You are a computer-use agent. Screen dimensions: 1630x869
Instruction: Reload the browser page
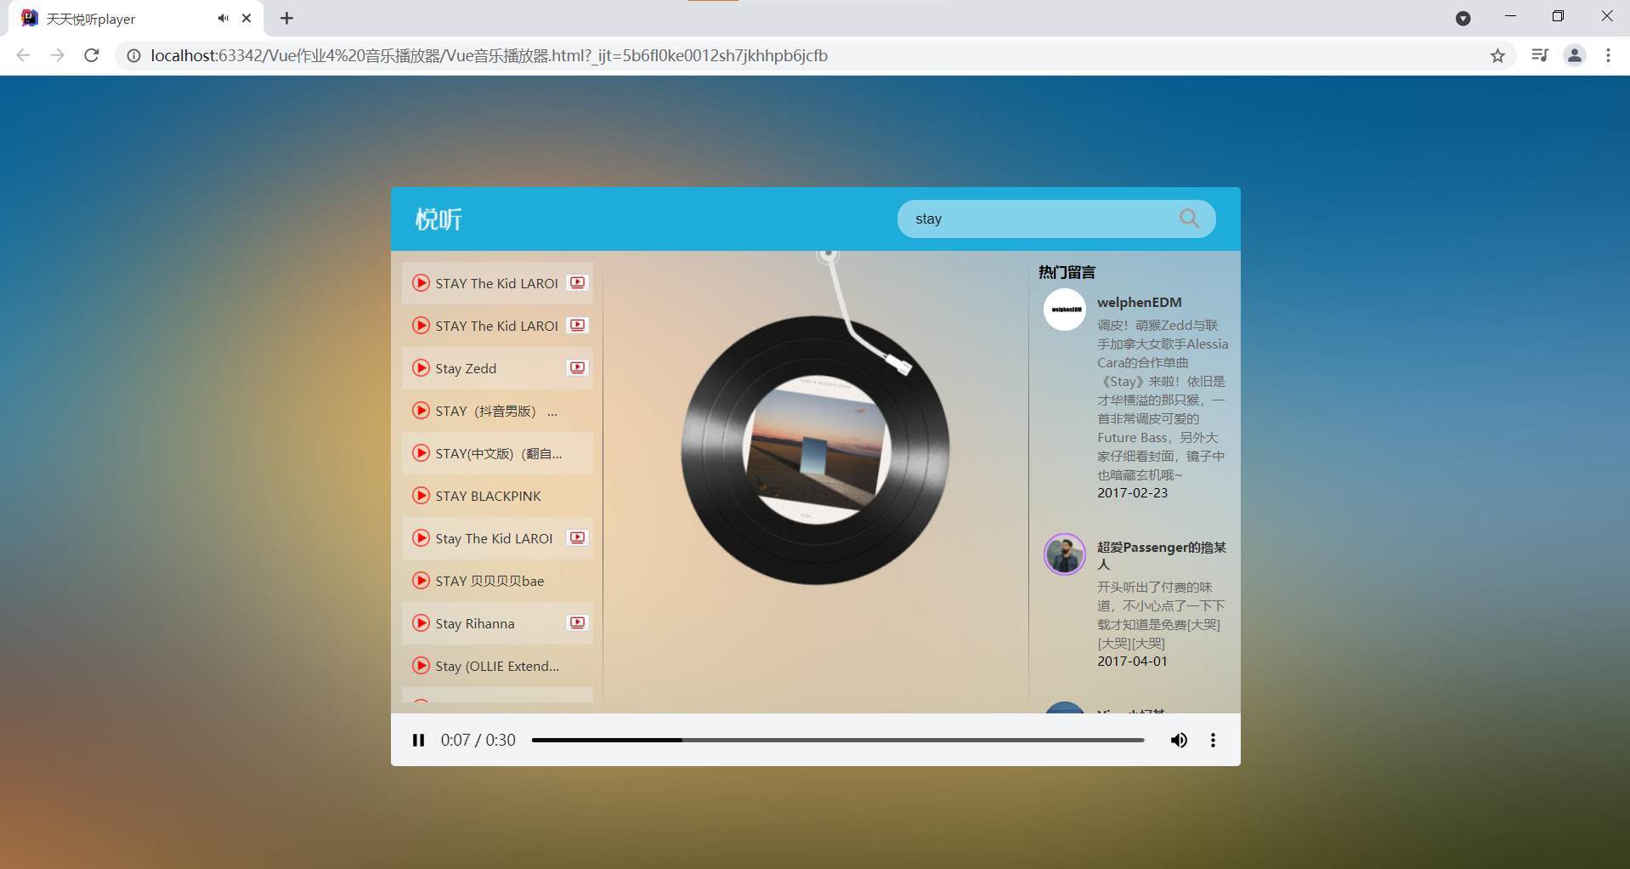92,55
